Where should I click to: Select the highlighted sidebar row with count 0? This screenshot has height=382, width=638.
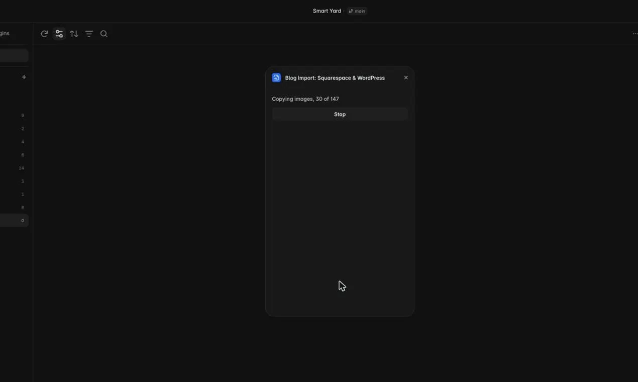pos(14,220)
